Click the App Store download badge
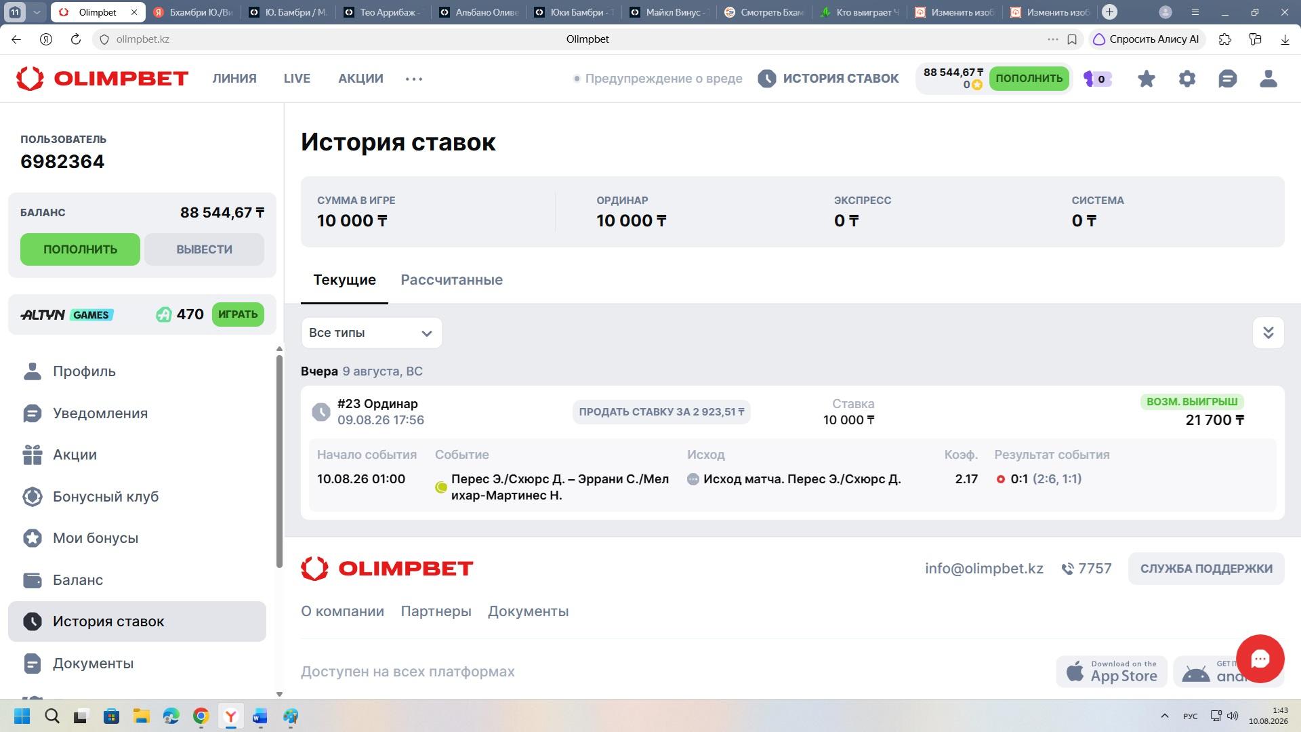Viewport: 1301px width, 732px height. 1111,672
